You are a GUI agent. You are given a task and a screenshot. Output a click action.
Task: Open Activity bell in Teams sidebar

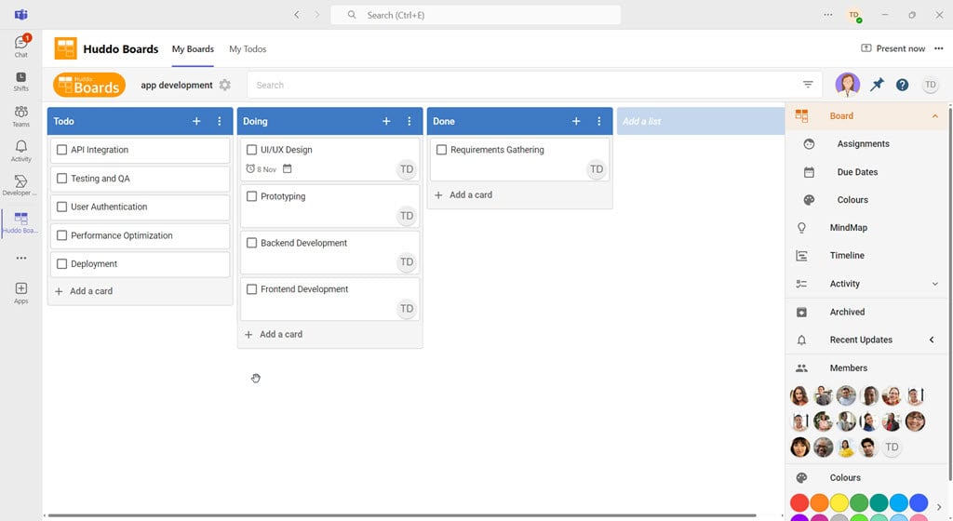point(21,151)
